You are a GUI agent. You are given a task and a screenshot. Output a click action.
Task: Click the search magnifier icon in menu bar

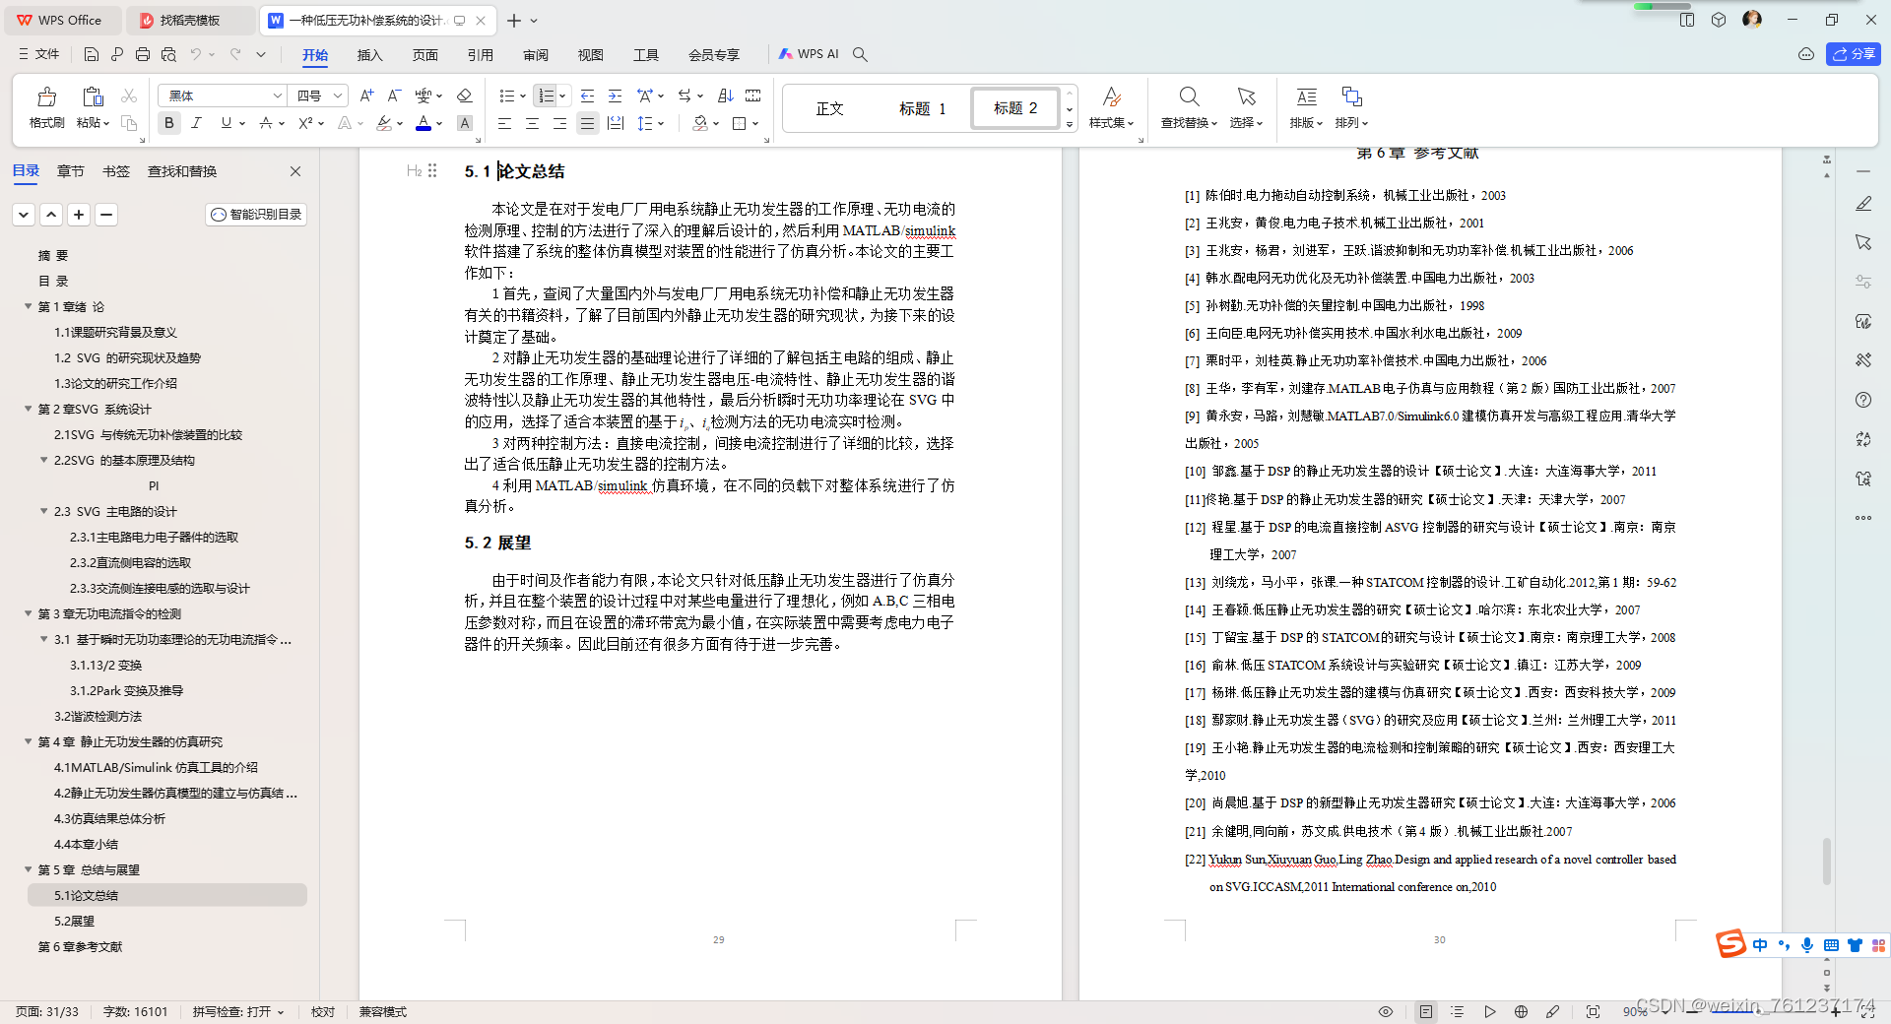[860, 54]
